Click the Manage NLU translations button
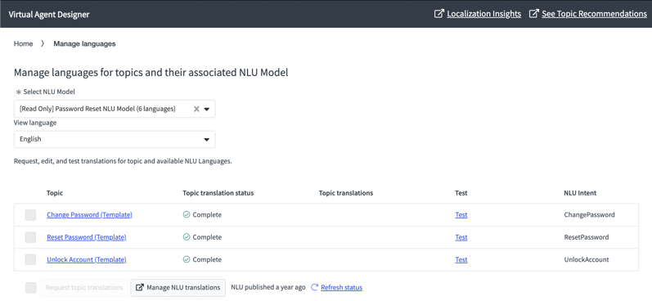 coord(178,288)
